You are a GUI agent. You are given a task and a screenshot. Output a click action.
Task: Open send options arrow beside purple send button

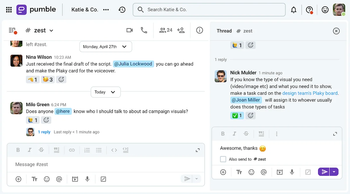coord(334,172)
